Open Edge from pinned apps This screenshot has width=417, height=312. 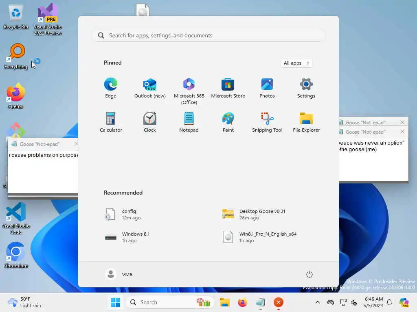pyautogui.click(x=111, y=88)
